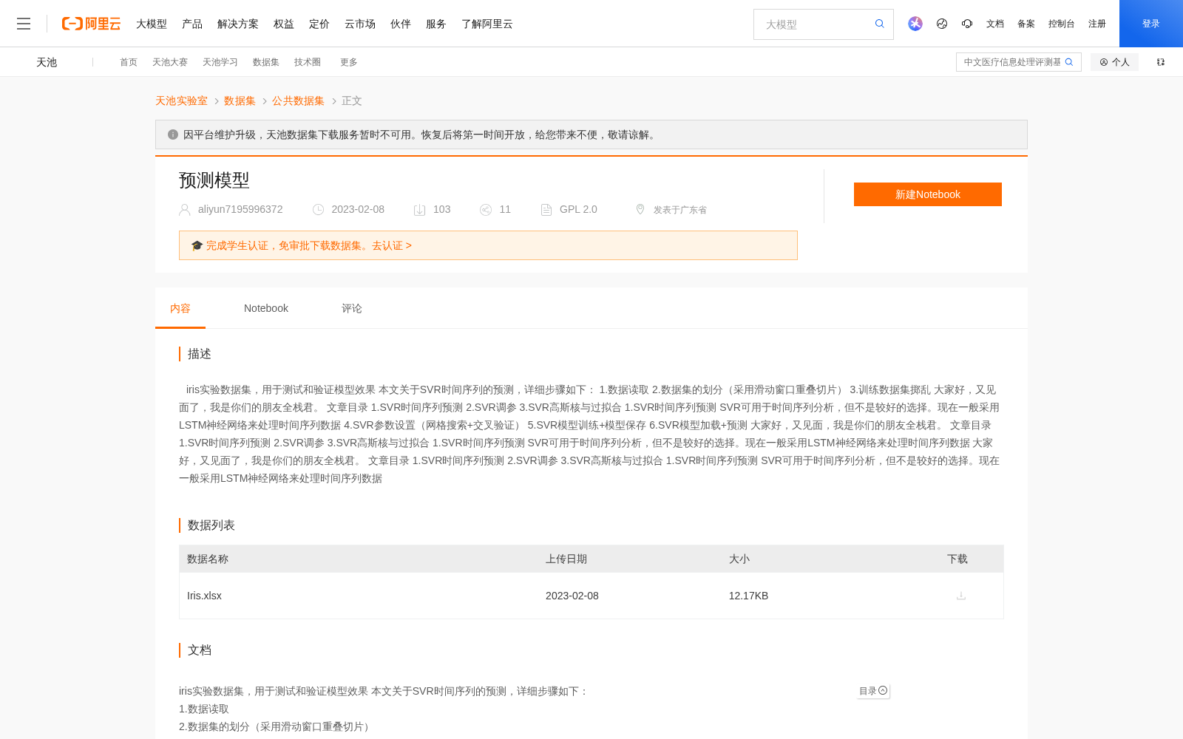
Task: Click the 个人 button
Action: click(1114, 62)
